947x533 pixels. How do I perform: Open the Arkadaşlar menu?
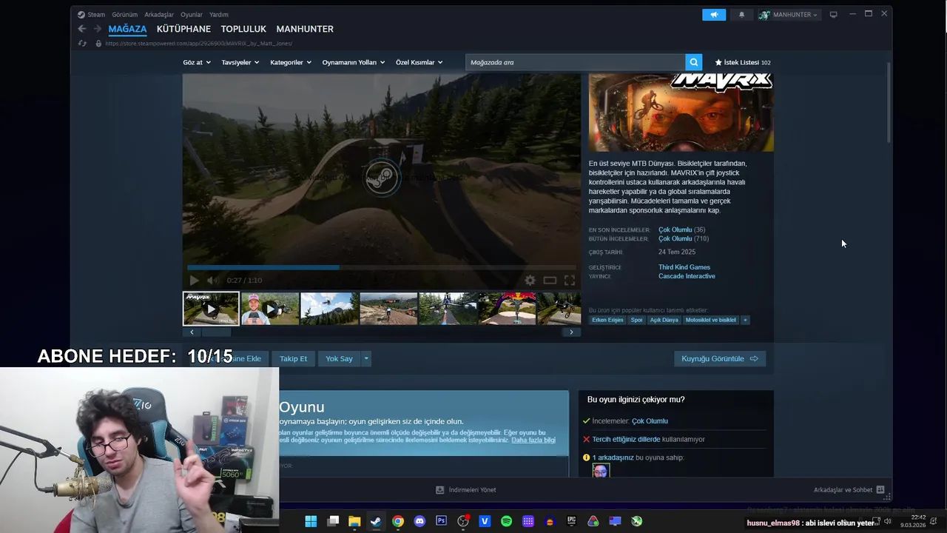(x=159, y=14)
